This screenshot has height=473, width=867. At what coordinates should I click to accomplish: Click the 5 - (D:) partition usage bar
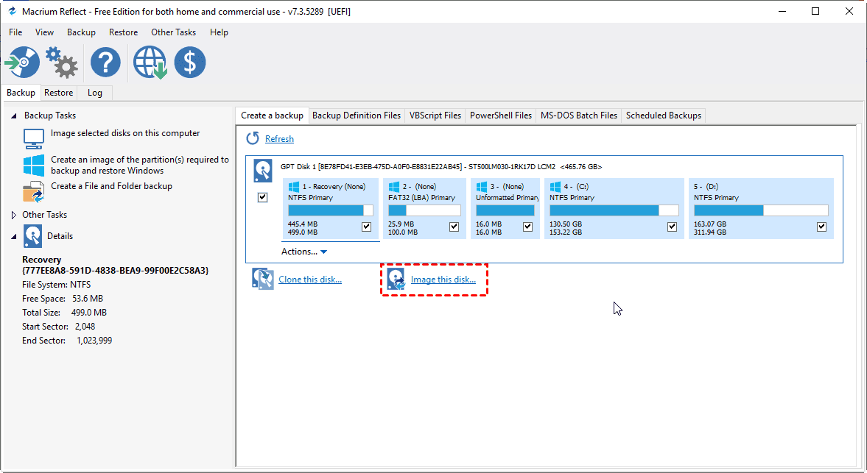pyautogui.click(x=761, y=210)
